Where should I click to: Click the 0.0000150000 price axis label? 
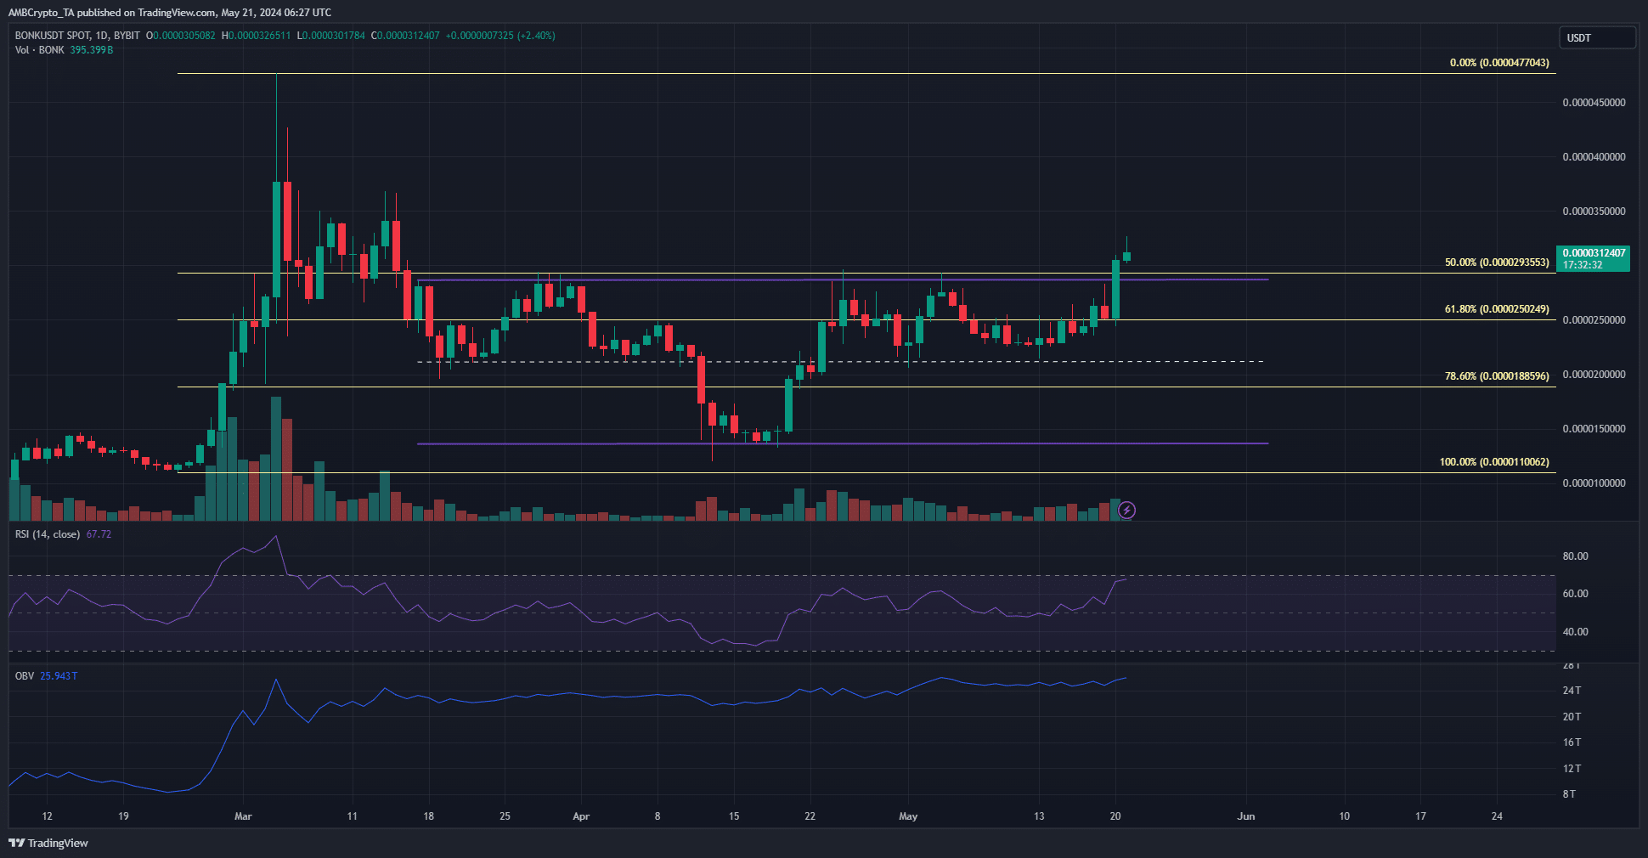click(1594, 429)
